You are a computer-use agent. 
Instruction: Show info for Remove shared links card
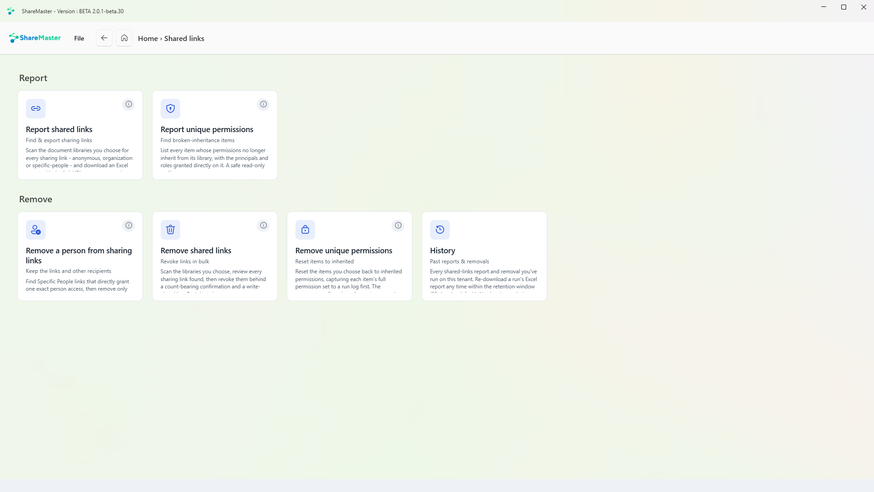tap(264, 225)
